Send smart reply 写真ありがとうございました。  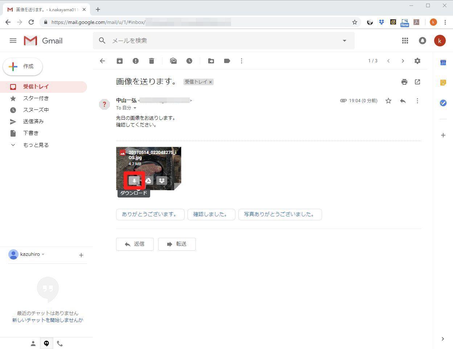(x=280, y=215)
